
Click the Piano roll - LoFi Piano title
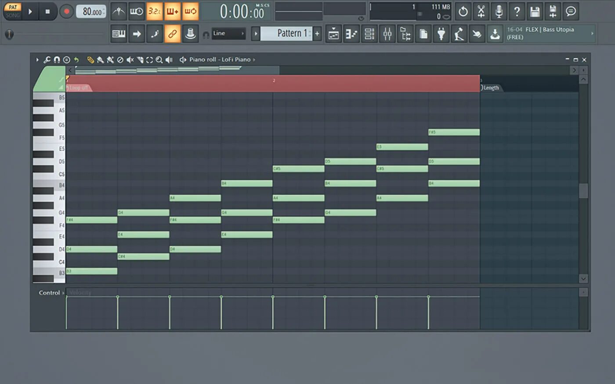pos(220,60)
